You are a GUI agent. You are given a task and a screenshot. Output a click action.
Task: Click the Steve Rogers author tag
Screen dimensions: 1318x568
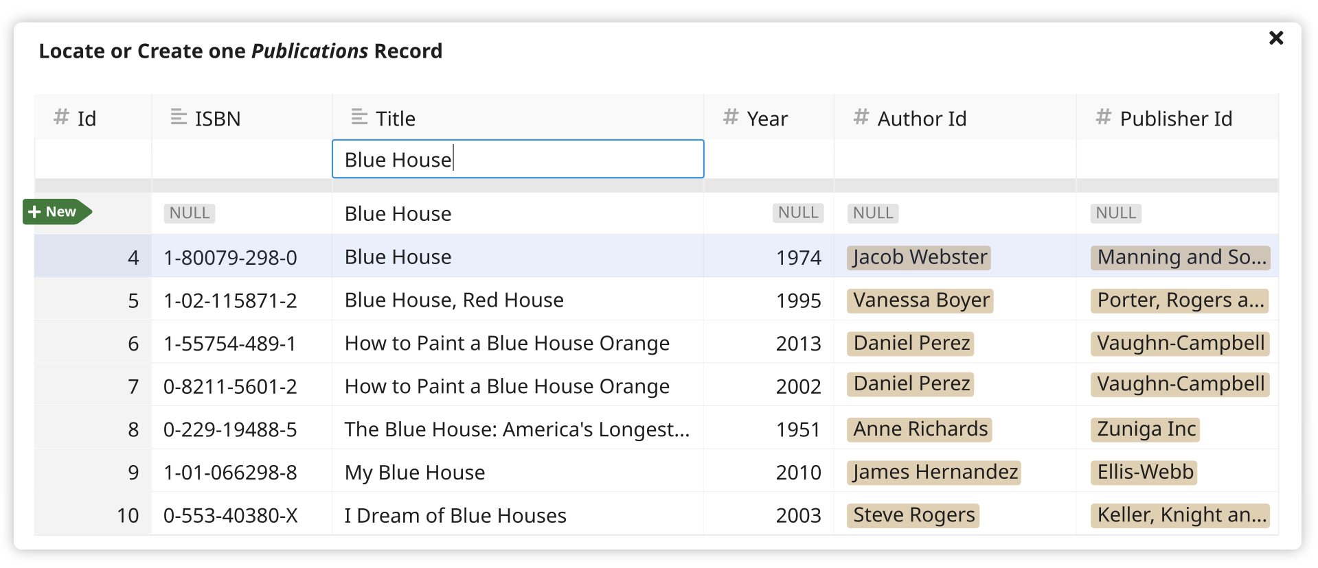coord(913,515)
